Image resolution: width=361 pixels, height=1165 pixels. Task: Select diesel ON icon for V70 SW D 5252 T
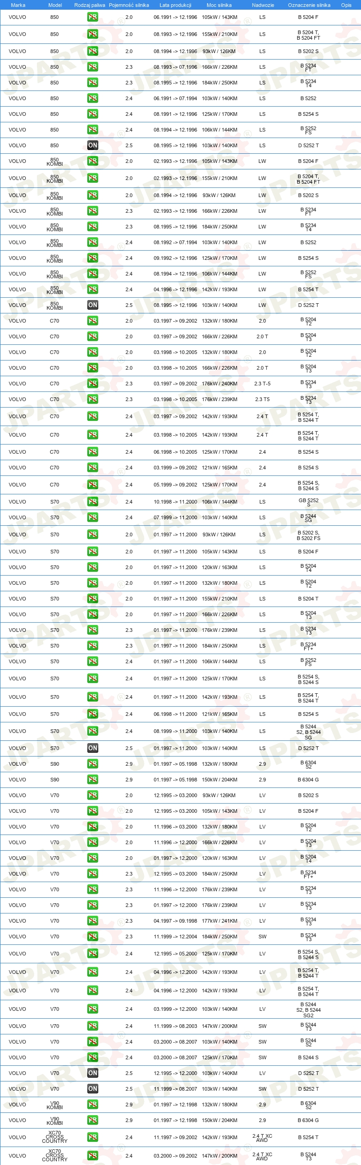[x=93, y=1089]
